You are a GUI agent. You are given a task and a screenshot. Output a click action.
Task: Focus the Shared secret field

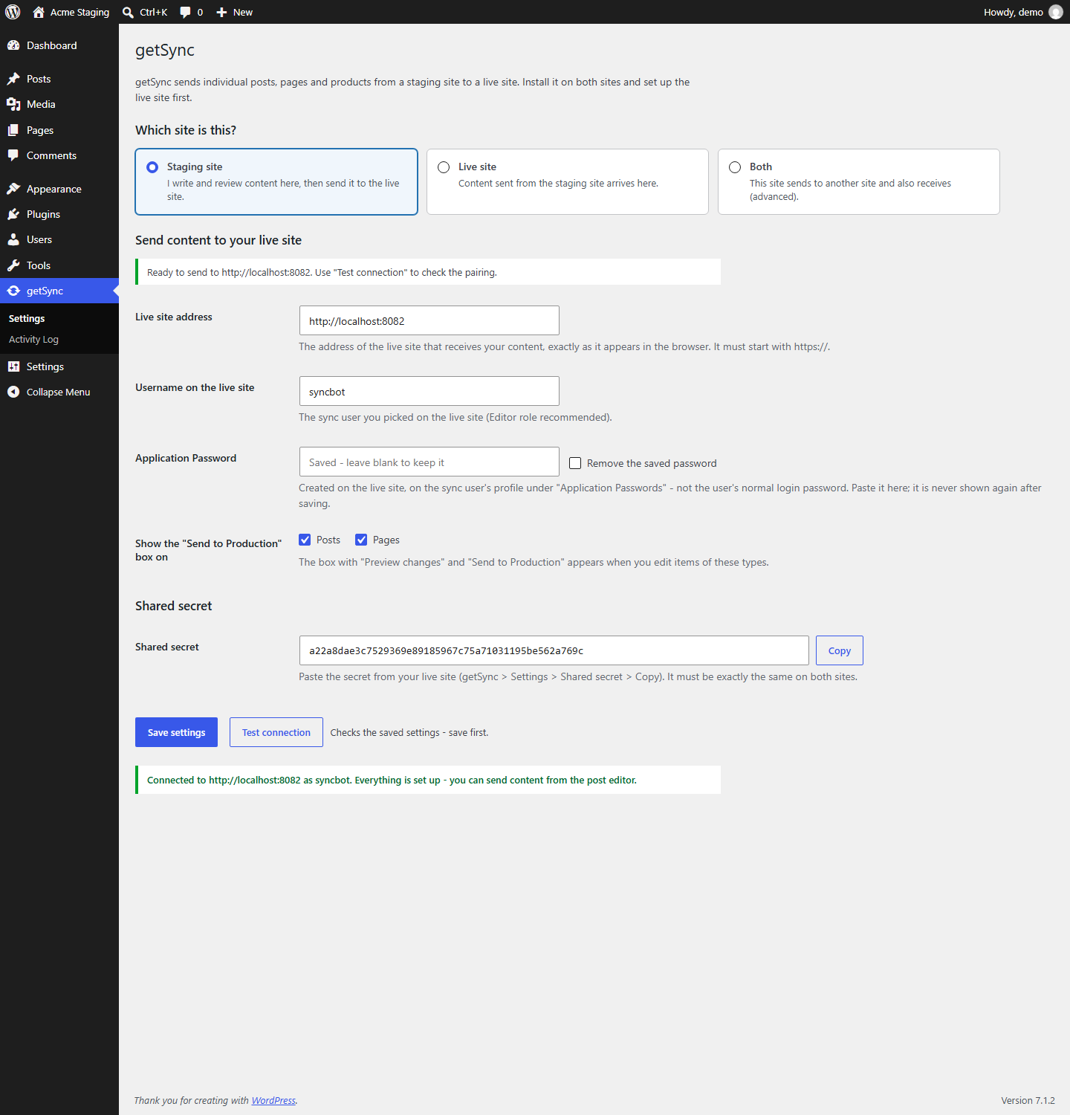pyautogui.click(x=554, y=650)
